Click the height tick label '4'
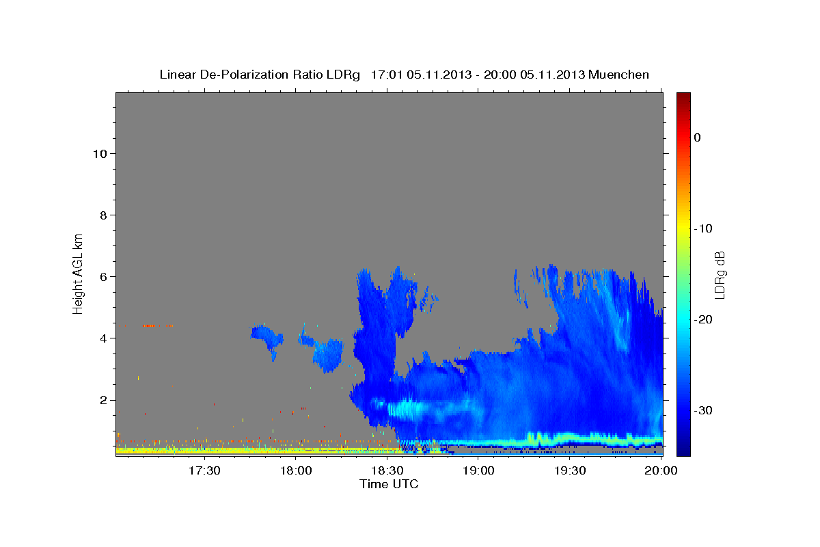820x547 pixels. (x=105, y=338)
